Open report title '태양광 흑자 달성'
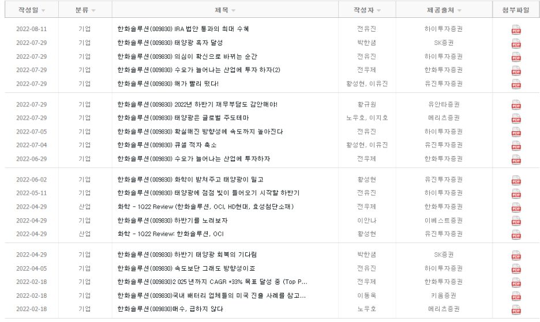This screenshot has width=540, height=322. point(170,43)
